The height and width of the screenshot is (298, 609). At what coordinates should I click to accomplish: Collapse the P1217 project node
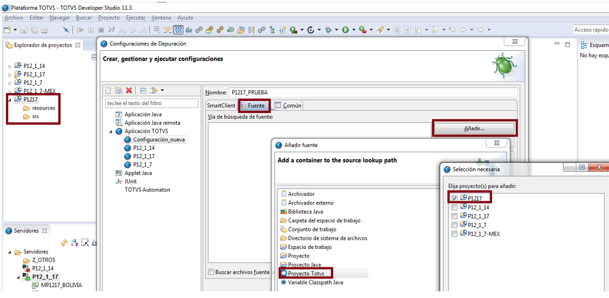point(10,99)
